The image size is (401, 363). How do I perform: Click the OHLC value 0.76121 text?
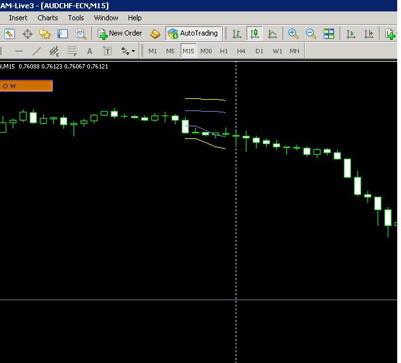[98, 67]
